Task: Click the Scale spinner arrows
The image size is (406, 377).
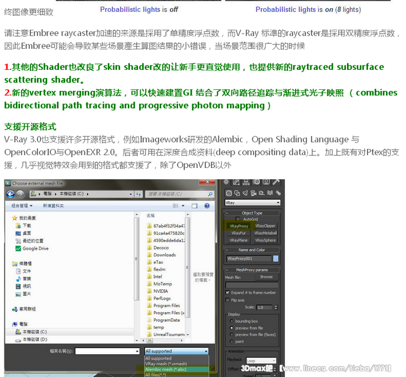Action: tap(276, 308)
